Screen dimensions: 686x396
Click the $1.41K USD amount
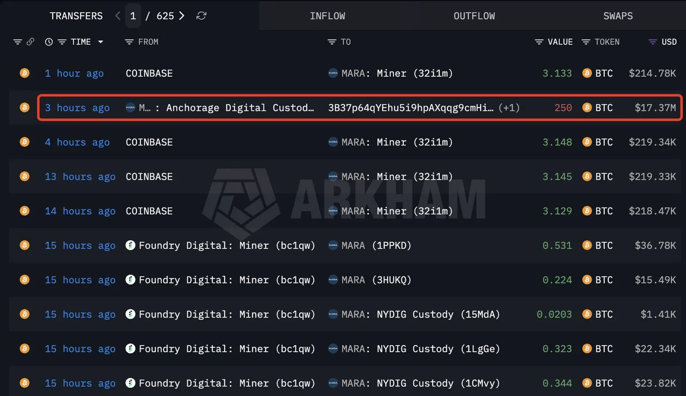tap(659, 314)
